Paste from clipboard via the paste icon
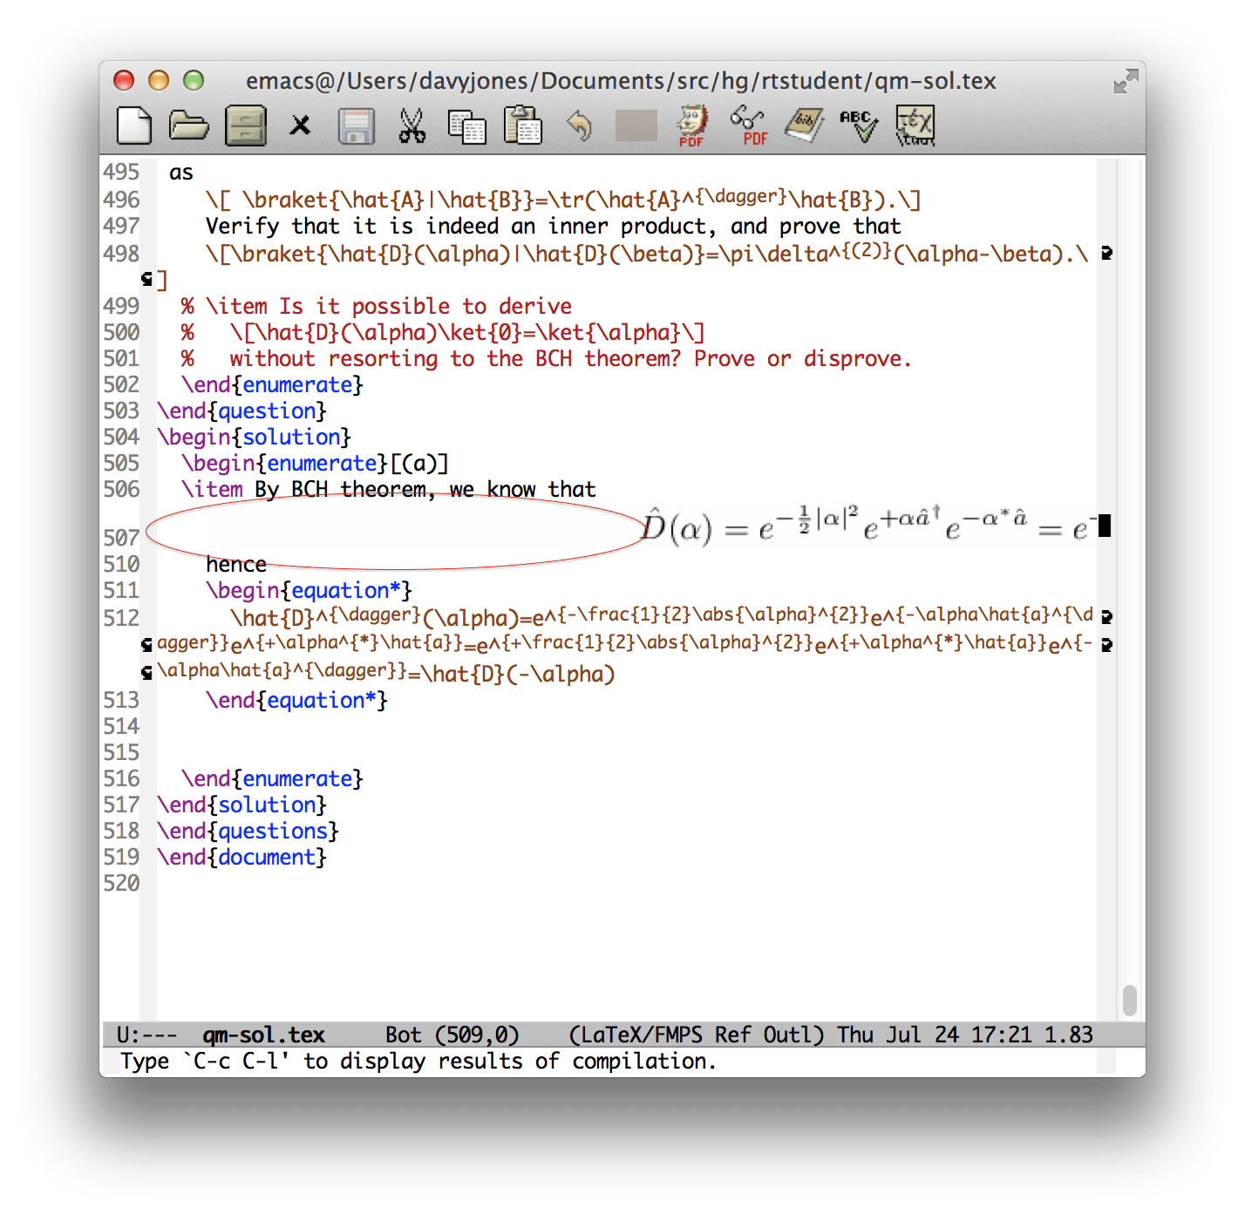The width and height of the screenshot is (1245, 1215). (523, 126)
